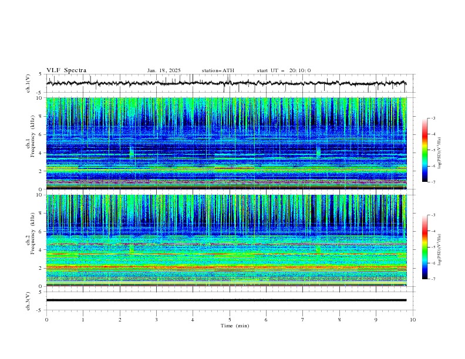The image size is (465, 359).
Task: Click the 0 tick label on Time axis
Action: [x=46, y=320]
